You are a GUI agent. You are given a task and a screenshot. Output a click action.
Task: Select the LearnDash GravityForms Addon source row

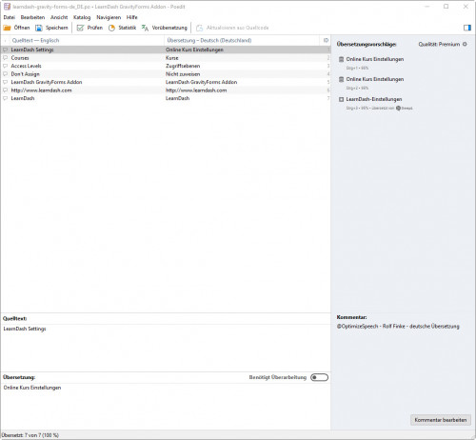(47, 82)
